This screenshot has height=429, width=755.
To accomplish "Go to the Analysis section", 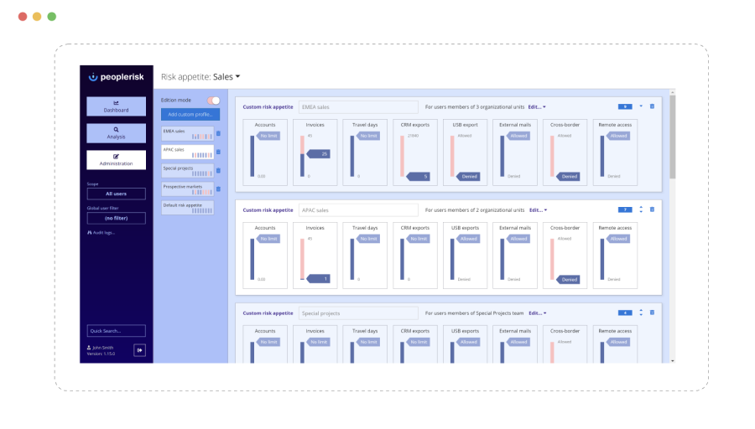I will click(x=117, y=133).
